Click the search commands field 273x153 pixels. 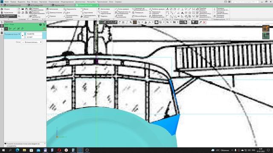tap(245, 2)
